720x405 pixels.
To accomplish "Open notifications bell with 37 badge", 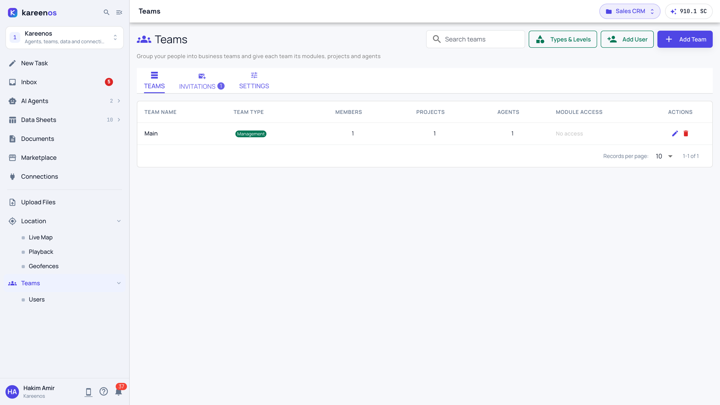I will coord(119,392).
